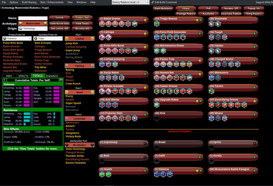
Task: Click the F icon beside Cumulative Totals
Action: tap(5, 80)
